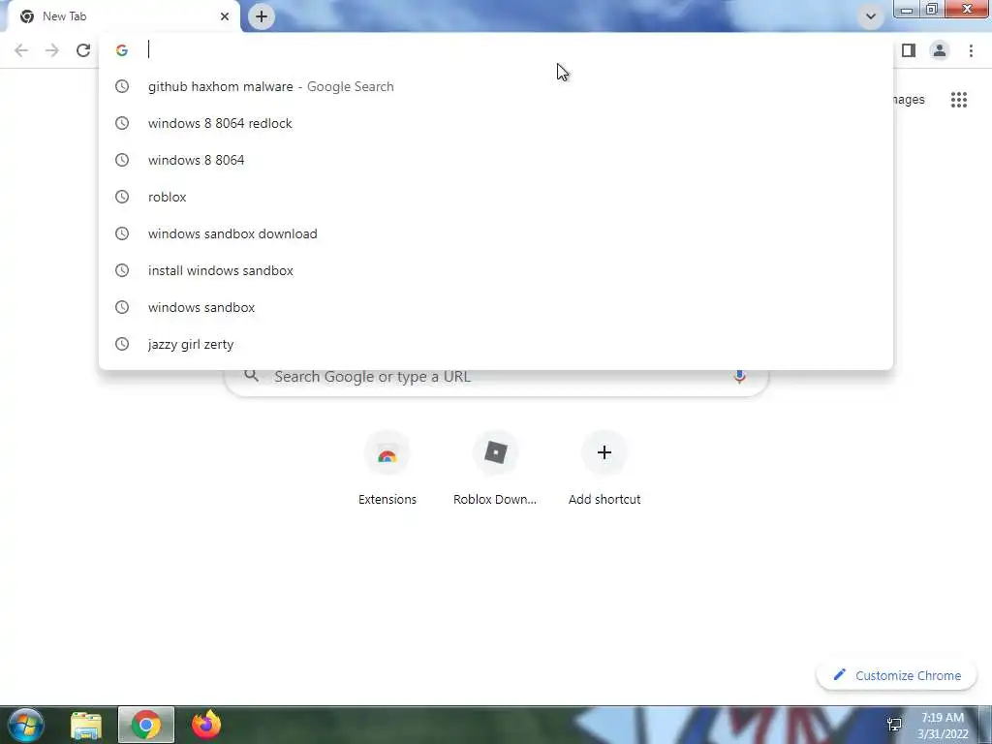This screenshot has height=744, width=992.
Task: Choose suggestion windows 8 8064 redlock
Action: tap(496, 123)
